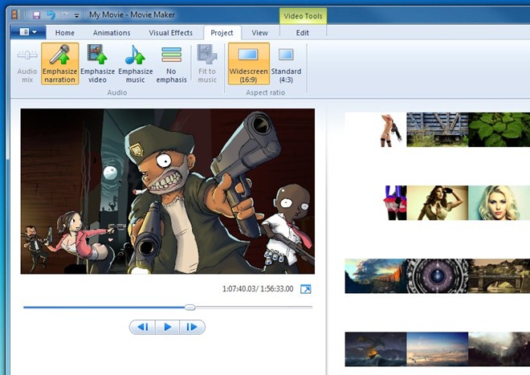This screenshot has height=375, width=530.
Task: Advance to the next frame
Action: (x=192, y=327)
